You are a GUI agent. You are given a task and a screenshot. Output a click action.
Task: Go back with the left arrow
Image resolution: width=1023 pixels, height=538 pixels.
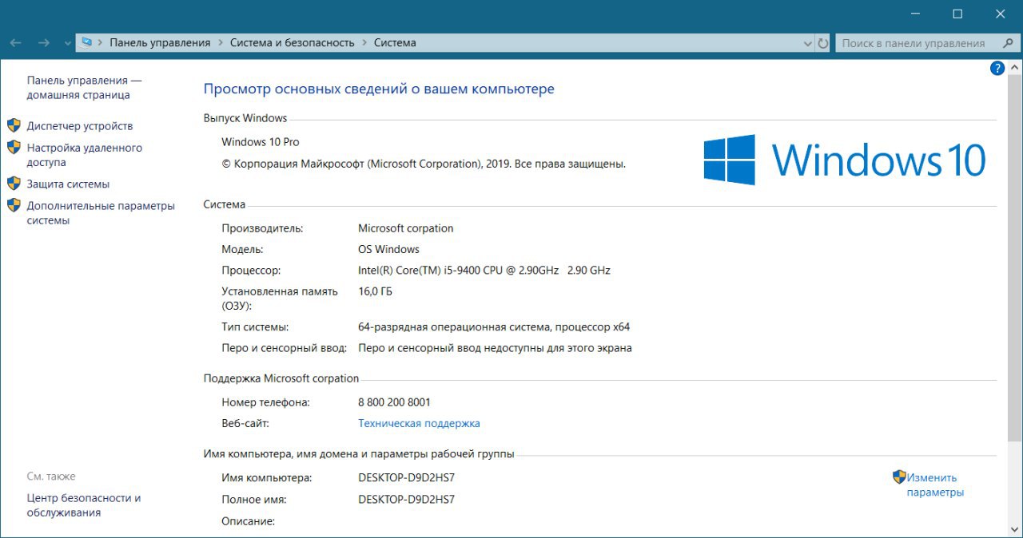point(15,43)
